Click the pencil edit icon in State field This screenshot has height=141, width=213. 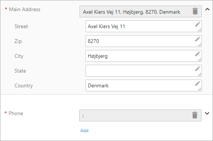point(197,69)
